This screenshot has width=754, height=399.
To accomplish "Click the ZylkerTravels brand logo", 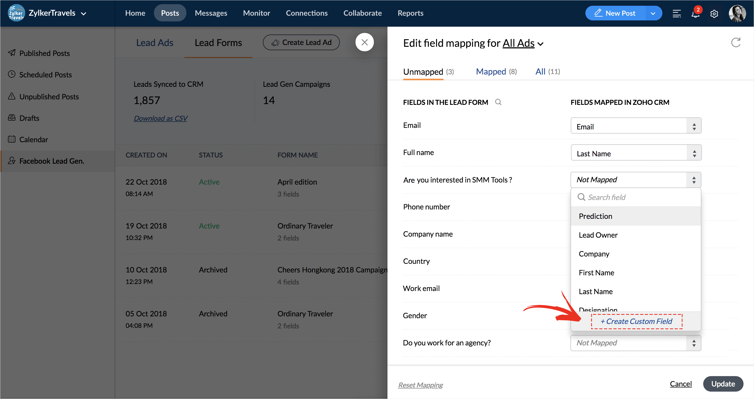I will click(16, 13).
